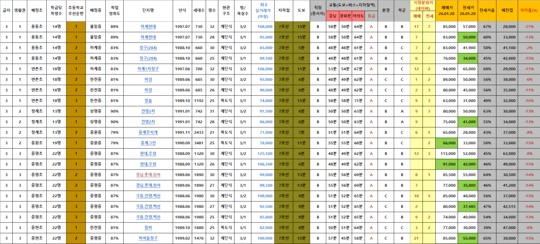Select the 71분 여의도 commute cell
The image size is (540, 244).
click(x=358, y=101)
